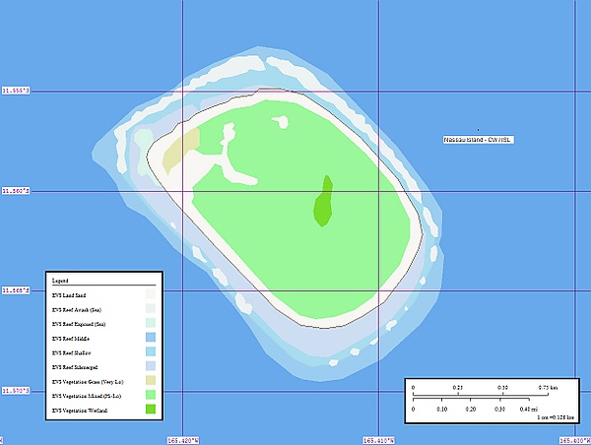The height and width of the screenshot is (445, 591).
Task: Click the 165.410°W longitude label
Action: point(379,440)
